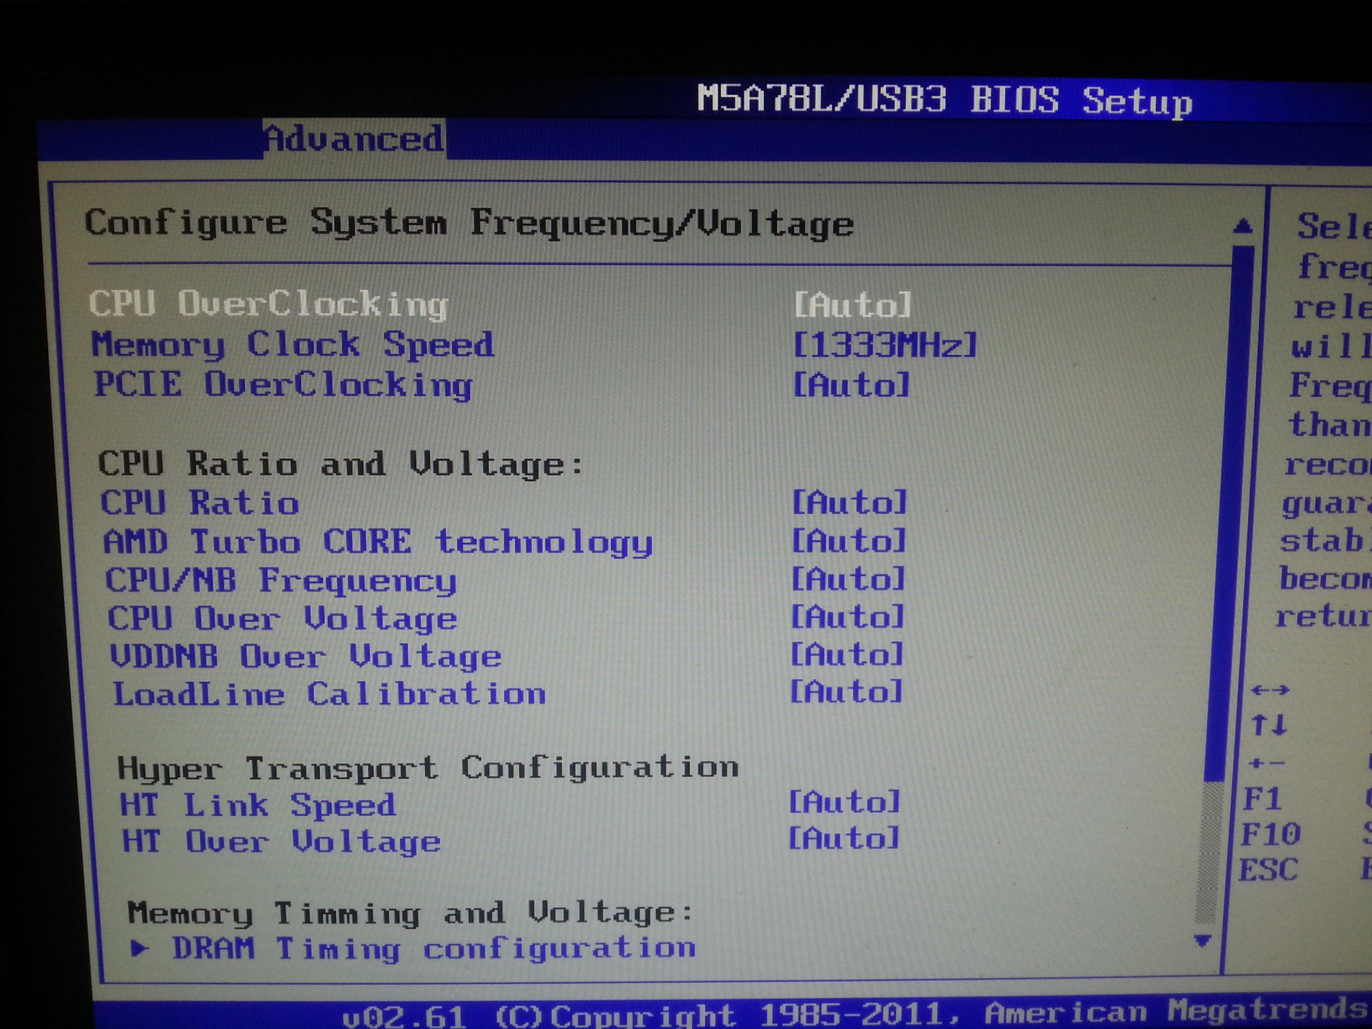
Task: Change the PCIE OverClocking Auto setting
Action: click(x=851, y=385)
